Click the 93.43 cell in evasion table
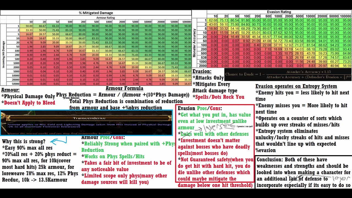This screenshot has height=198, width=352. coord(347,49)
